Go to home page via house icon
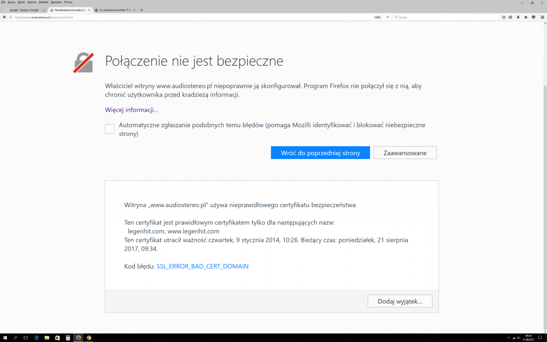This screenshot has height=342, width=547. click(x=526, y=17)
